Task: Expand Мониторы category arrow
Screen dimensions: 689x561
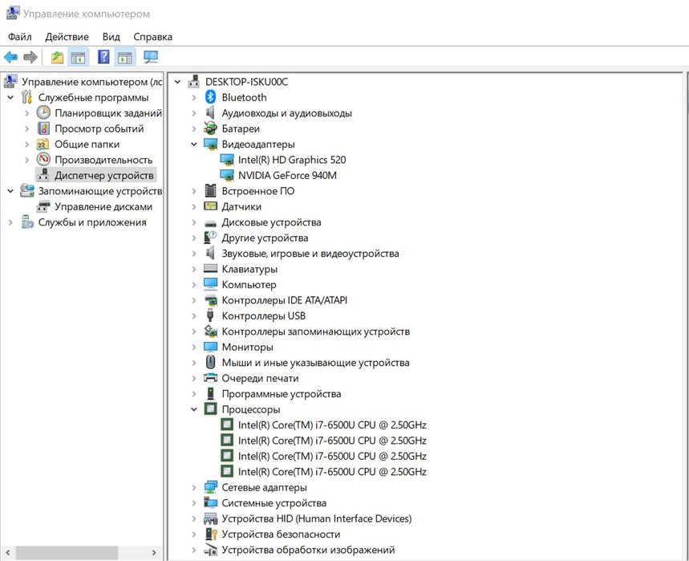Action: [194, 348]
